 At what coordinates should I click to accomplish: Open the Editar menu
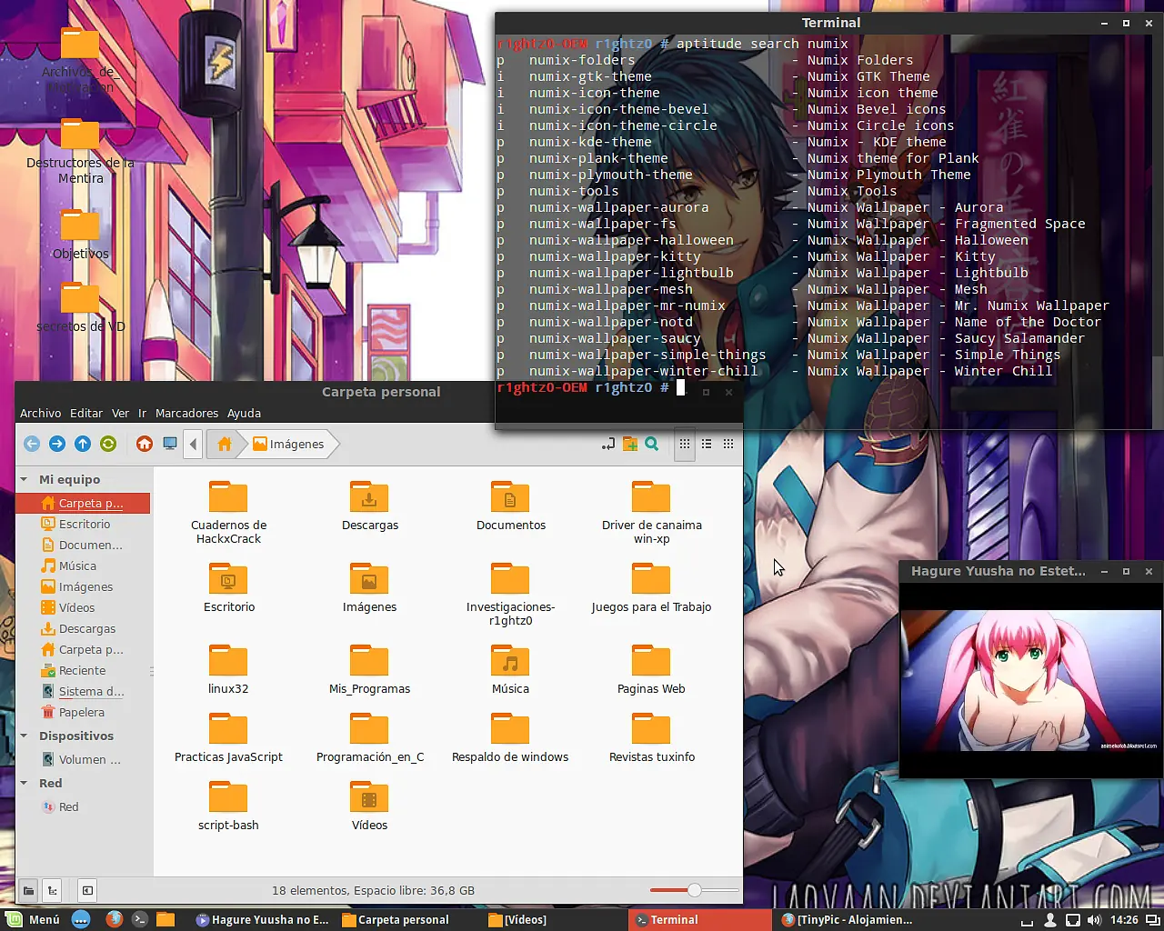tap(86, 413)
